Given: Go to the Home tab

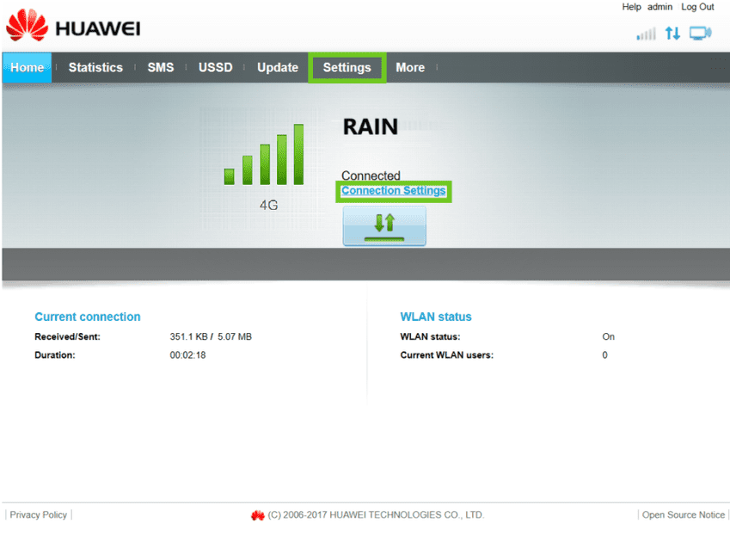Looking at the screenshot, I should pyautogui.click(x=27, y=67).
